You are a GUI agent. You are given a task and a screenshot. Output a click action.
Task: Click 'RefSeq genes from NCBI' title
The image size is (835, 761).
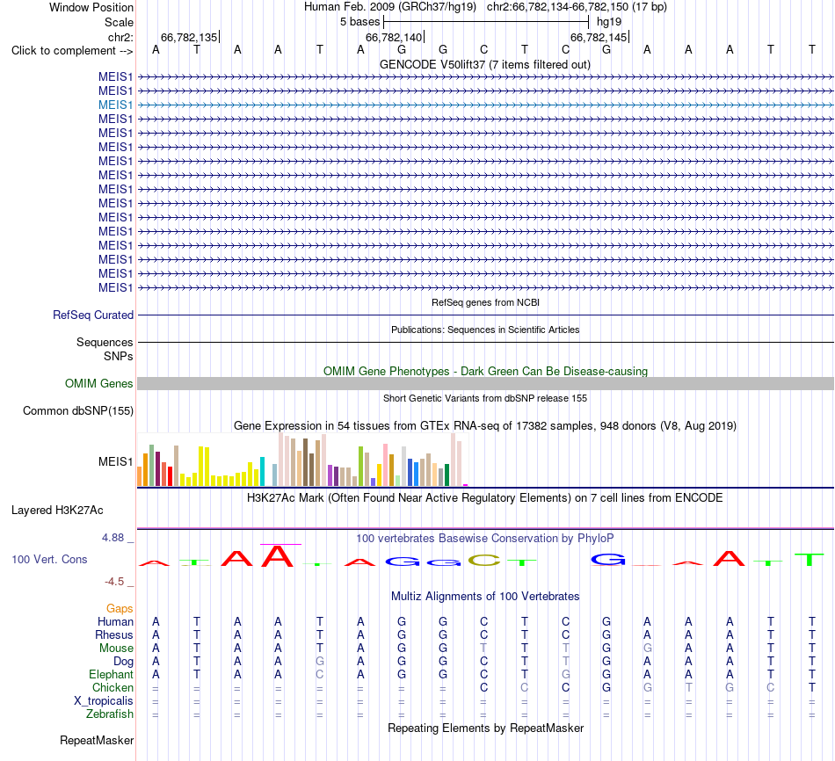(485, 302)
